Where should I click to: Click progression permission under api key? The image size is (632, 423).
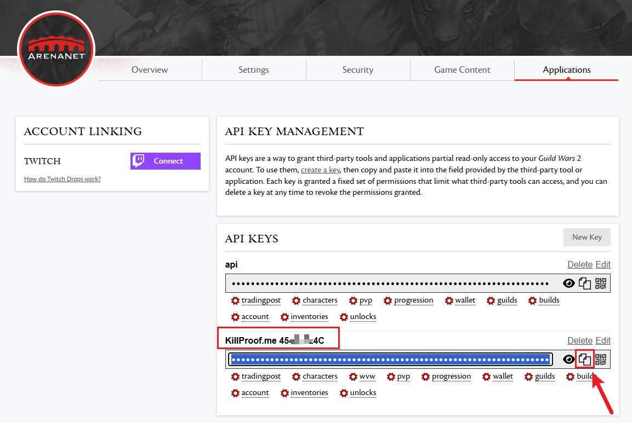(408, 300)
